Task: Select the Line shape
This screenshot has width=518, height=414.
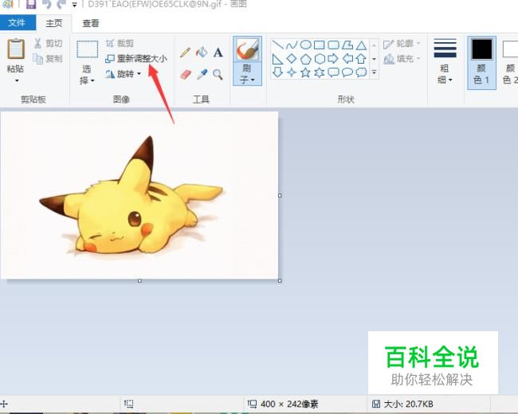Action: 278,45
